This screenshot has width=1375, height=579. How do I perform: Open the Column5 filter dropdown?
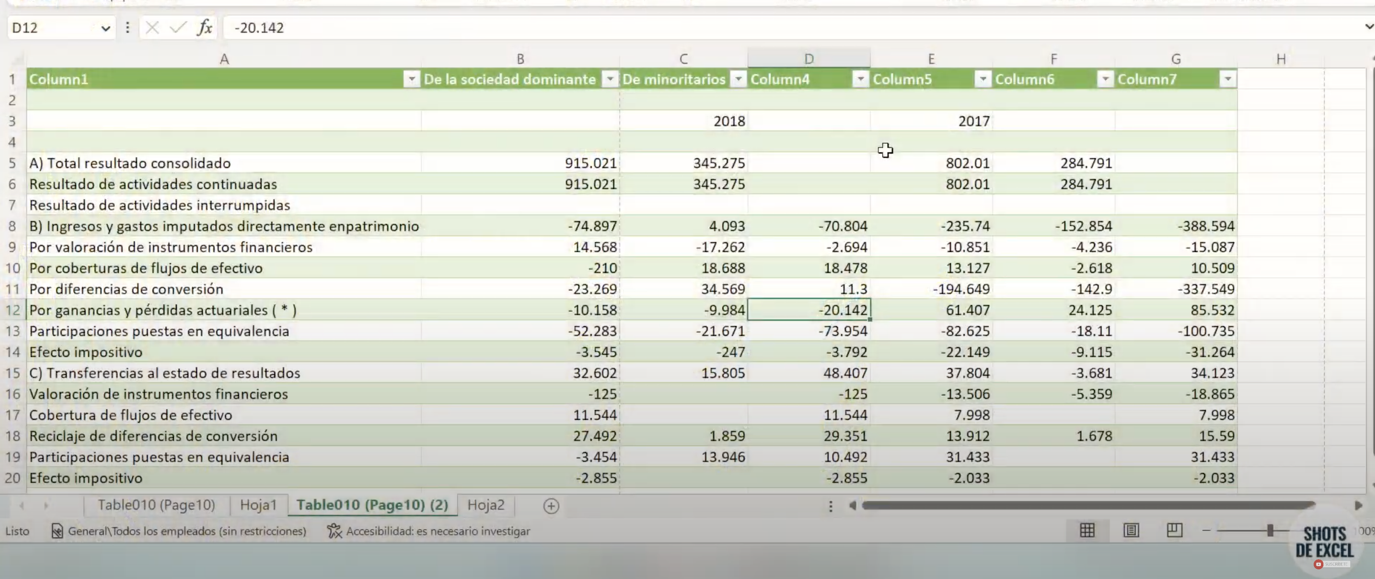(982, 79)
